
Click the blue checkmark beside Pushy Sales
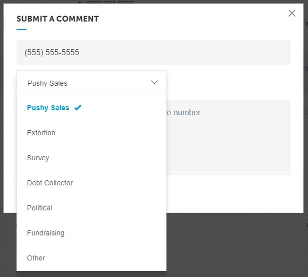point(77,108)
